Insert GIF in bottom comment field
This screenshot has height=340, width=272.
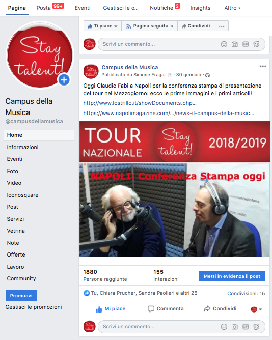tap(246, 327)
